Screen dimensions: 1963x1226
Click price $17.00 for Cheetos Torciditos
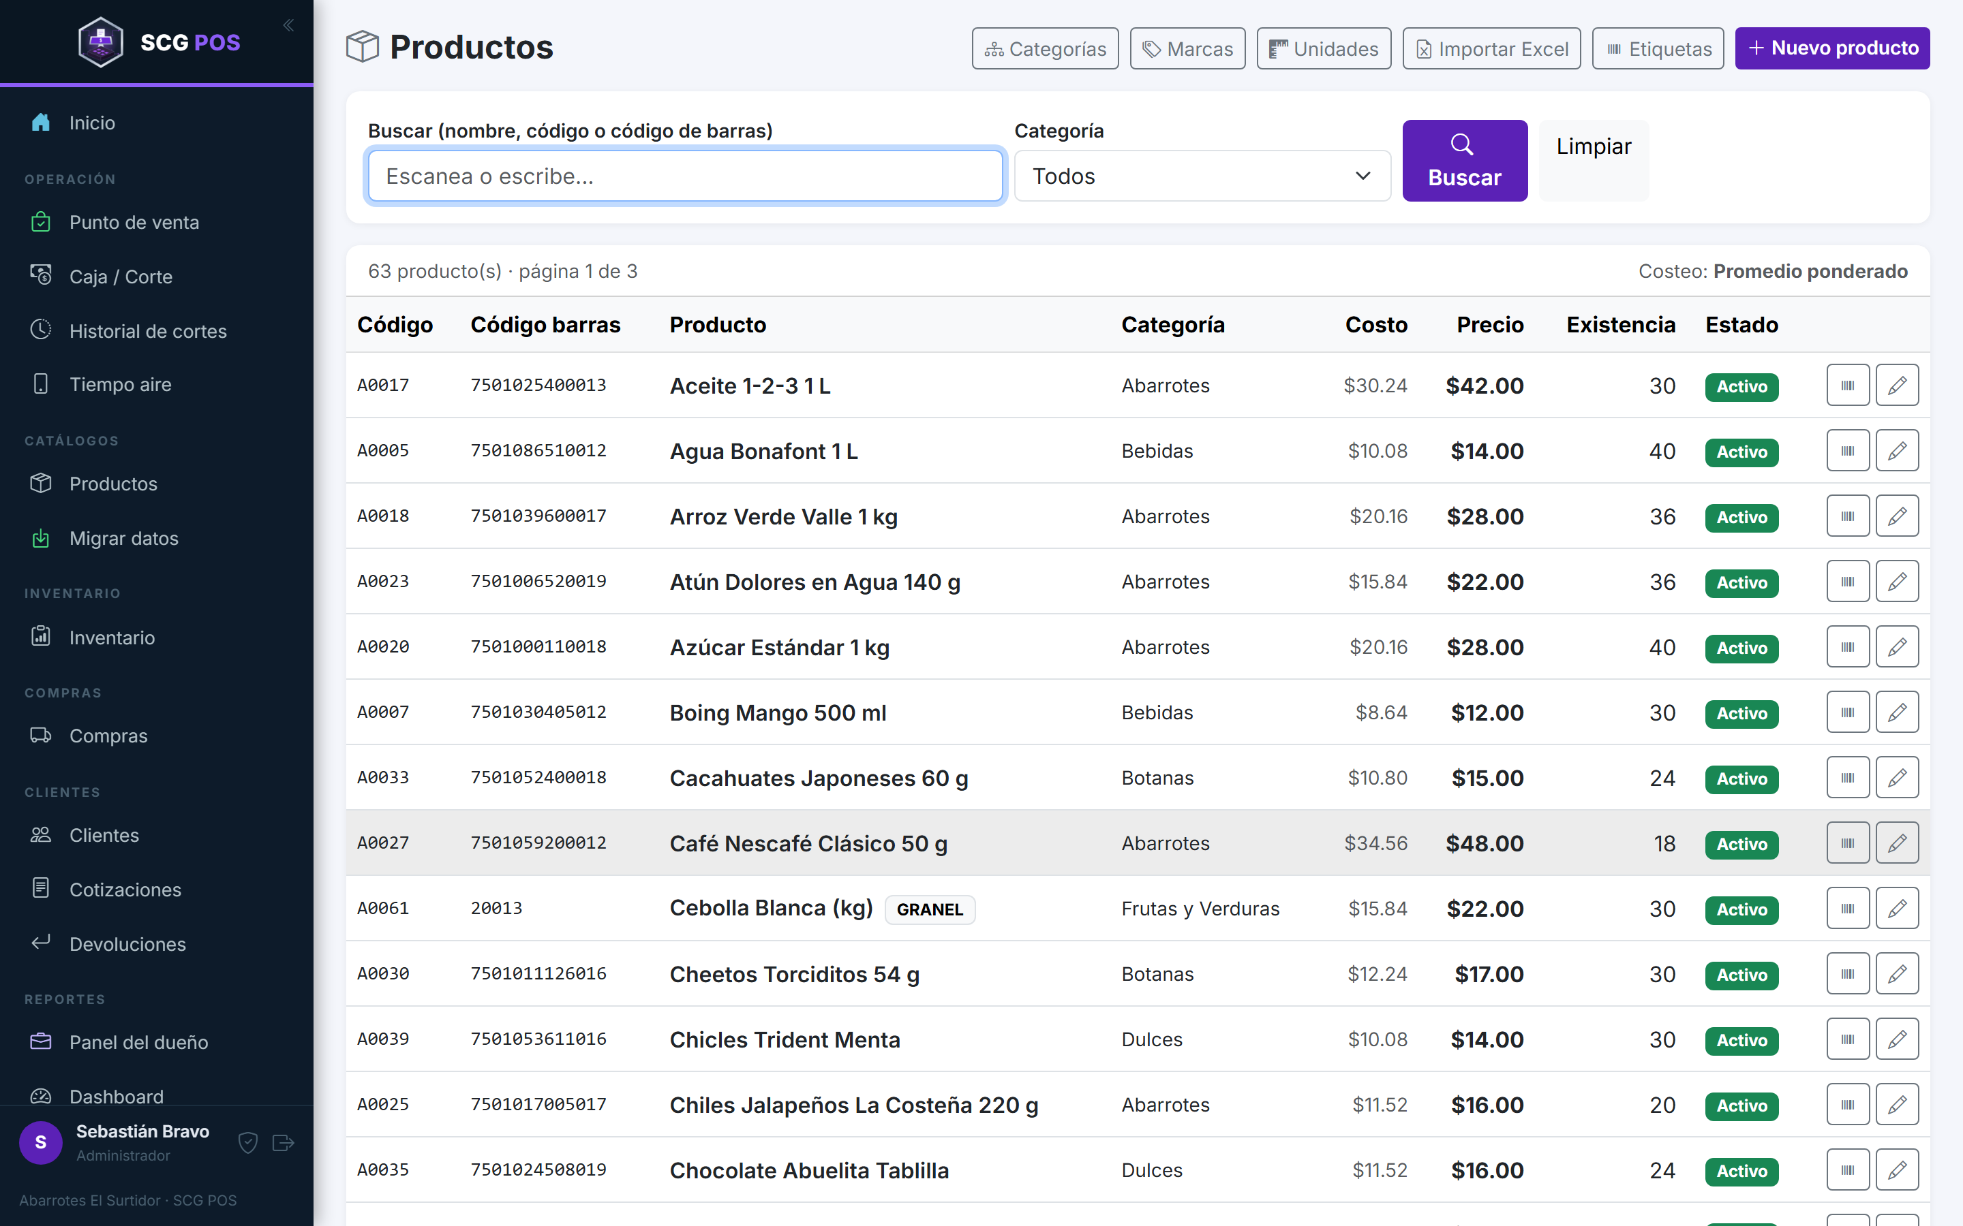[x=1489, y=974]
